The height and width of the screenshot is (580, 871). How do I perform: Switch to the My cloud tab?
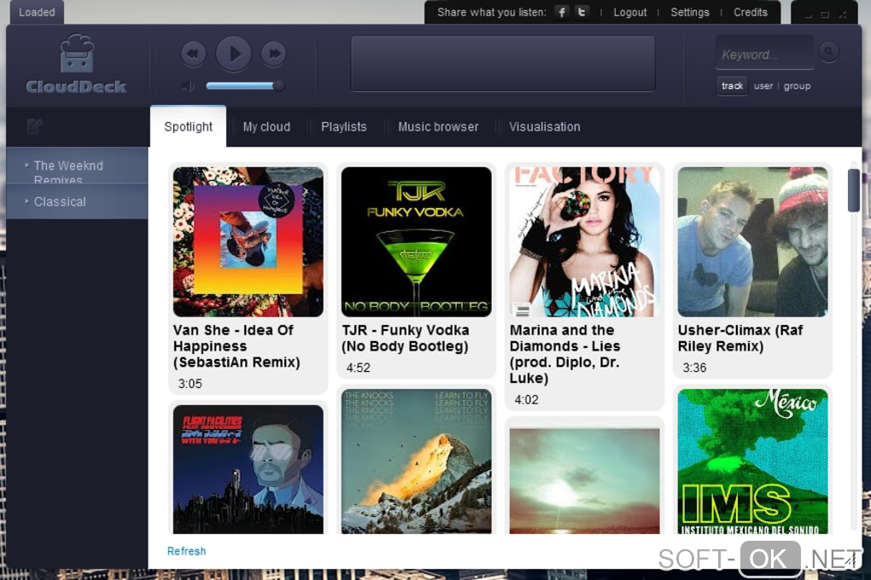point(266,126)
